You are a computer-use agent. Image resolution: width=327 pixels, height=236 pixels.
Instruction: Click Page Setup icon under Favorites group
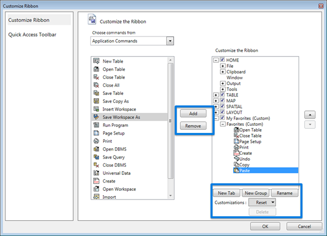click(237, 141)
